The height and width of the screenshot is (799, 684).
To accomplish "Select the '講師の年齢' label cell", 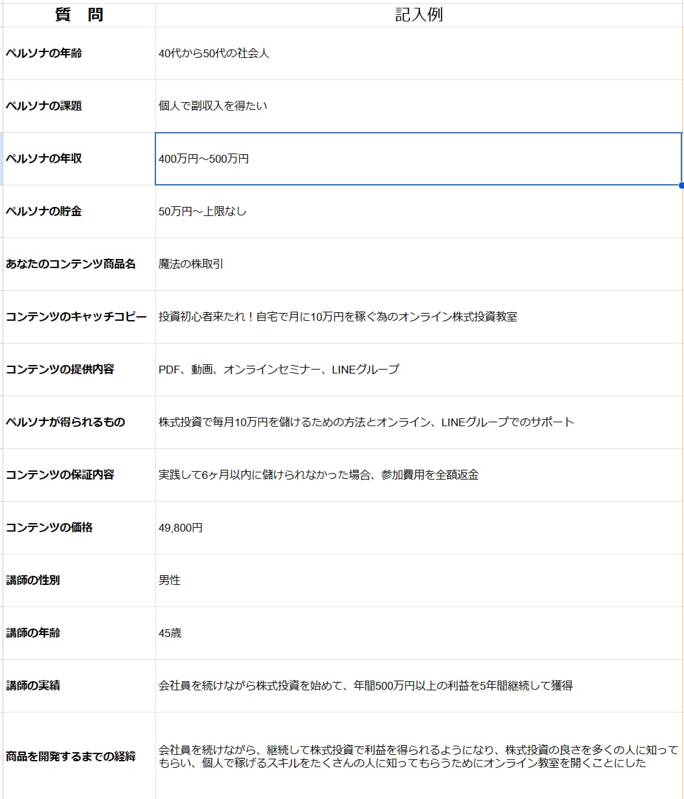I will click(x=79, y=633).
